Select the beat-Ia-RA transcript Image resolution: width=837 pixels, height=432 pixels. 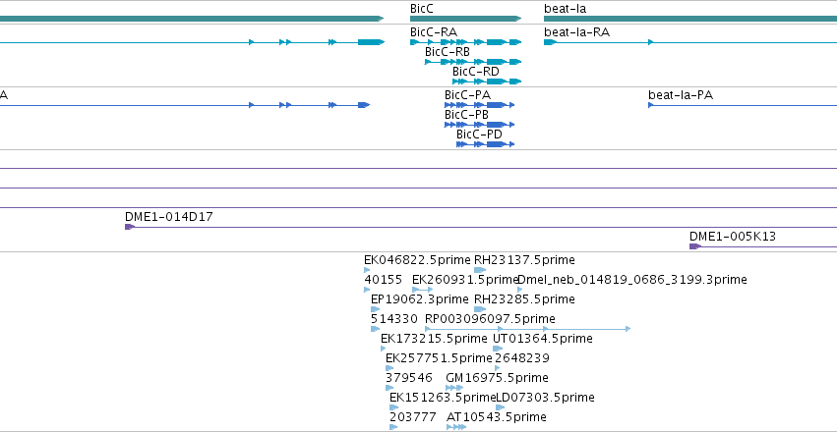coord(690,42)
